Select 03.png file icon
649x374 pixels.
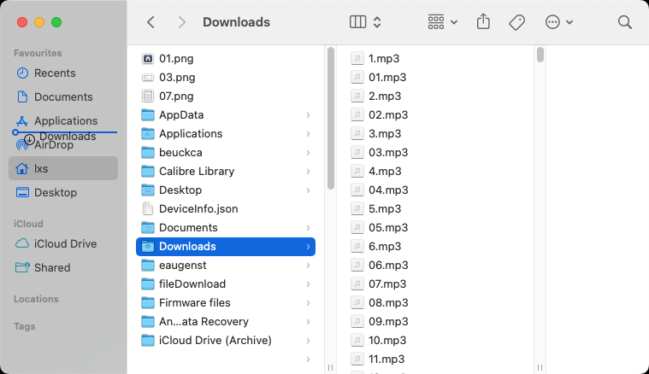pos(148,78)
